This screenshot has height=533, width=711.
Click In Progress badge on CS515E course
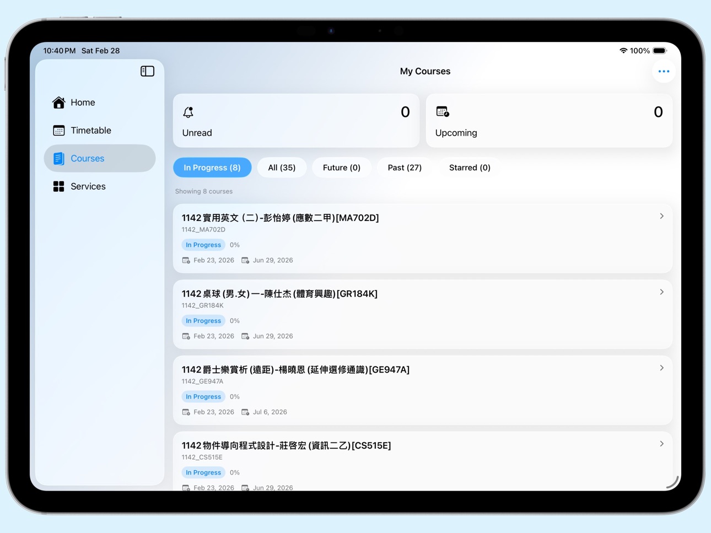203,472
